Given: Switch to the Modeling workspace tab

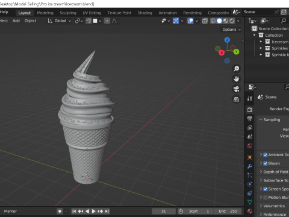Looking at the screenshot, I should click(45, 13).
